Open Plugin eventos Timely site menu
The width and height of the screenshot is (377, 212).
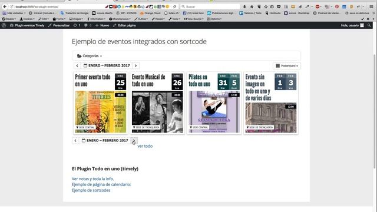27,25
